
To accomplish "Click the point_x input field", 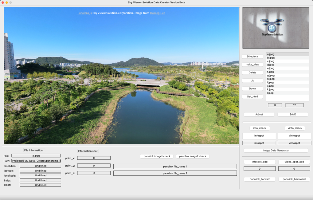I will (94, 158).
